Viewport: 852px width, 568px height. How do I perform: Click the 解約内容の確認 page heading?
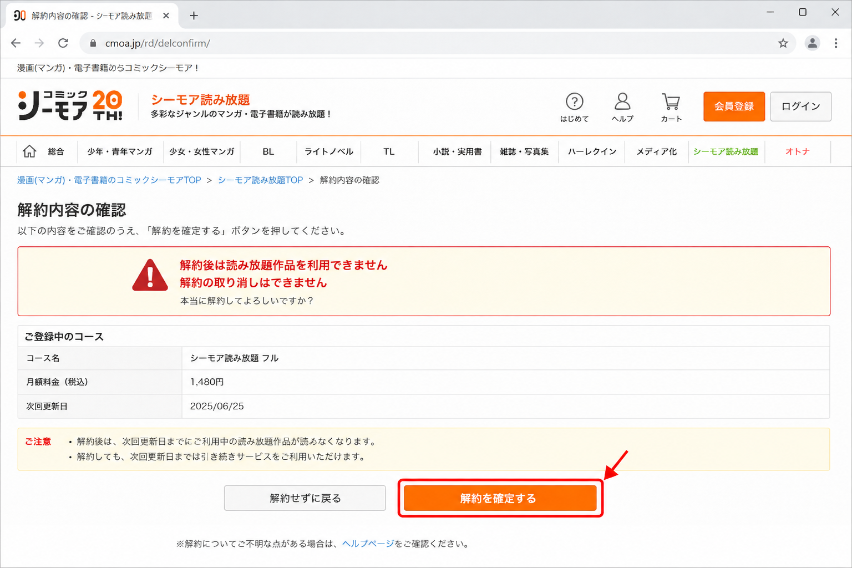pyautogui.click(x=72, y=210)
